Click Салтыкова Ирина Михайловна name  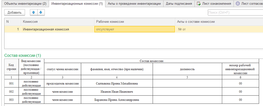117,83
